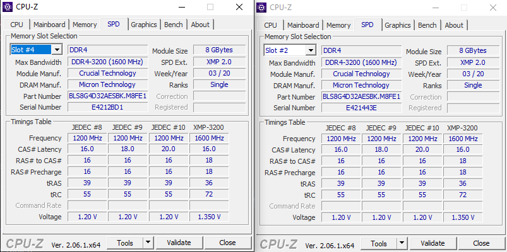Click the DDR4-3200 (1600 MHz) value in the Slot #4 window
Viewport: 507px width, 252px height.
point(108,62)
